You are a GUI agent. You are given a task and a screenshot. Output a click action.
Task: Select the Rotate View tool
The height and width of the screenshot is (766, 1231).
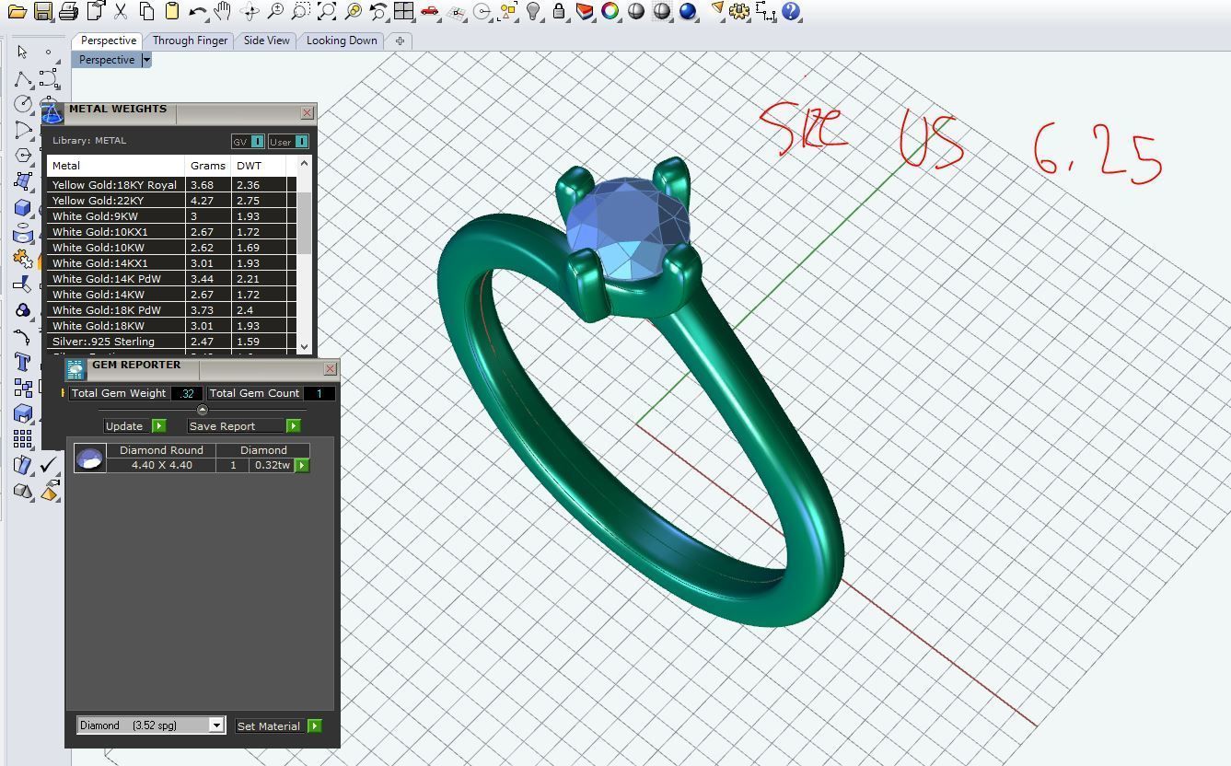coord(249,12)
